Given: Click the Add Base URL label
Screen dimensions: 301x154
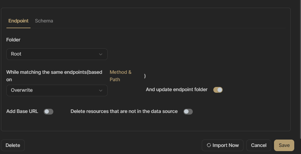Looking at the screenshot, I should pyautogui.click(x=22, y=111).
